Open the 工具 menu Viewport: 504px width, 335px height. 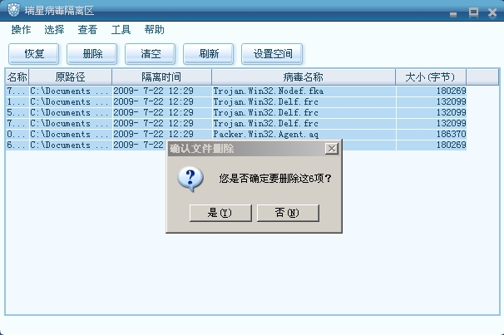121,30
